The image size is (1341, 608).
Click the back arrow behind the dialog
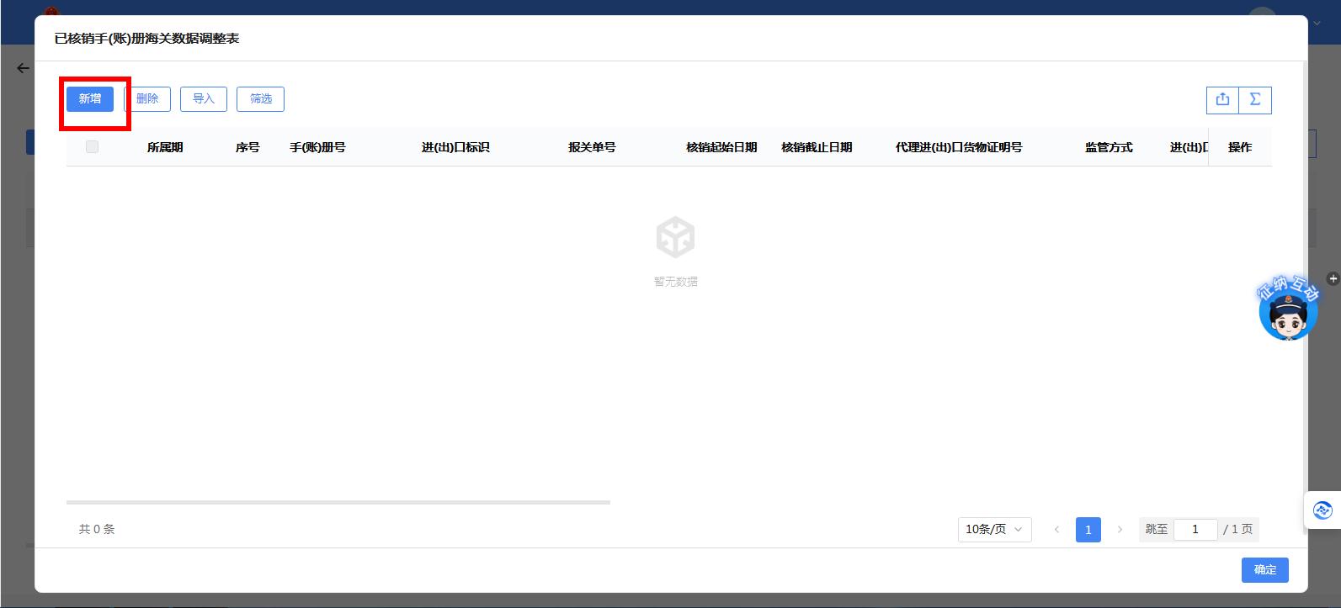coord(23,68)
